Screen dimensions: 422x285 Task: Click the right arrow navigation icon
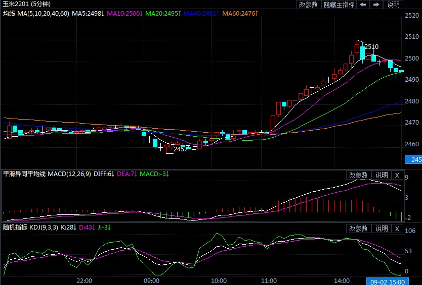[x=376, y=5]
